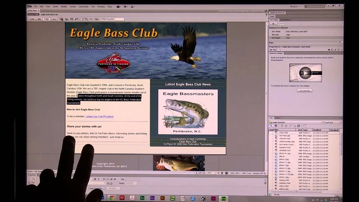Viewport: 359px width, 202px height.
Task: Click Show category view icon
Action: (x=271, y=50)
